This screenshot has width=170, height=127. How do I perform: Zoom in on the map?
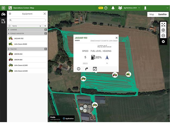click(163, 30)
